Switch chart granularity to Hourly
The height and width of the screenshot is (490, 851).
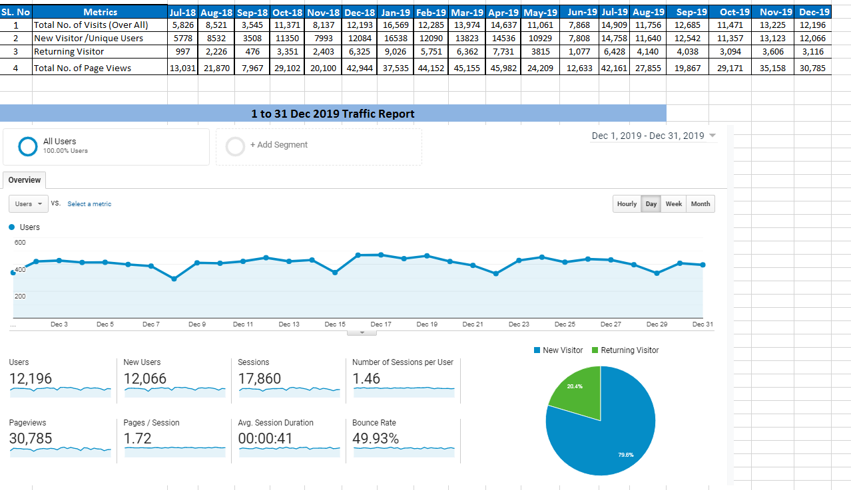pos(627,204)
